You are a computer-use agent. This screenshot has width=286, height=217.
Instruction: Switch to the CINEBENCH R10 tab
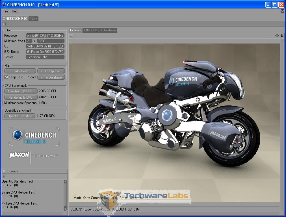[15, 19]
